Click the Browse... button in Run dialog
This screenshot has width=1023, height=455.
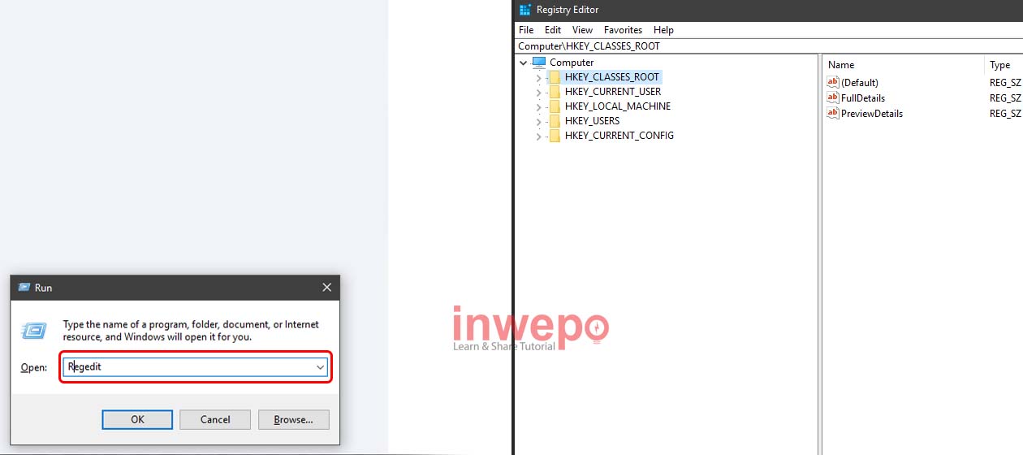[x=293, y=419]
